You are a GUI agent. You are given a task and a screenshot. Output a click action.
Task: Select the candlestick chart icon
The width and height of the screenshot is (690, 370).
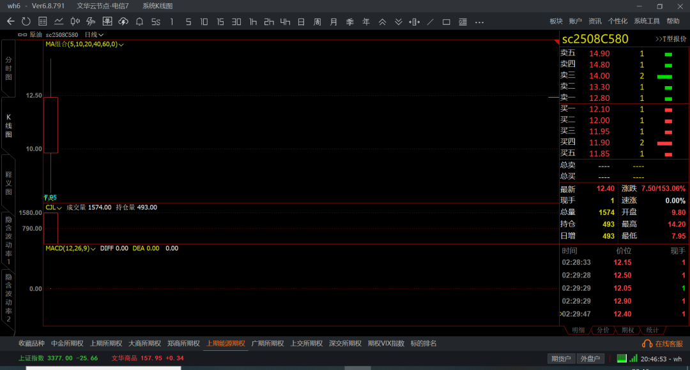tap(75, 22)
